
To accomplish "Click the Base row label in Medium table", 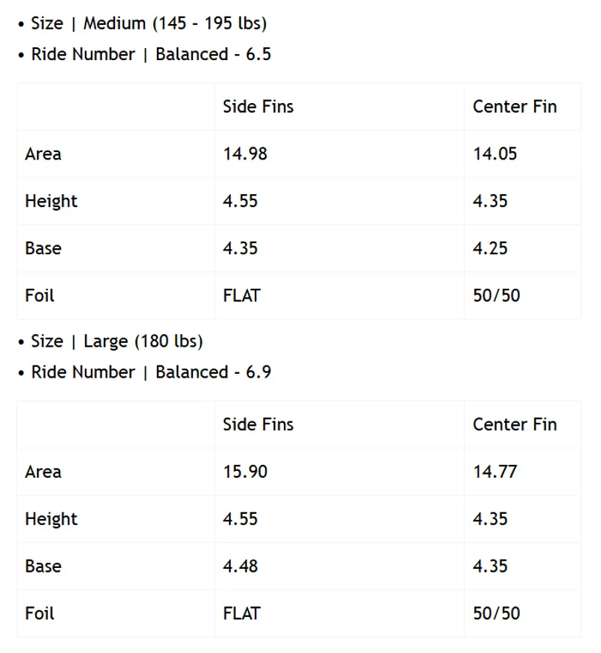I will tap(43, 248).
